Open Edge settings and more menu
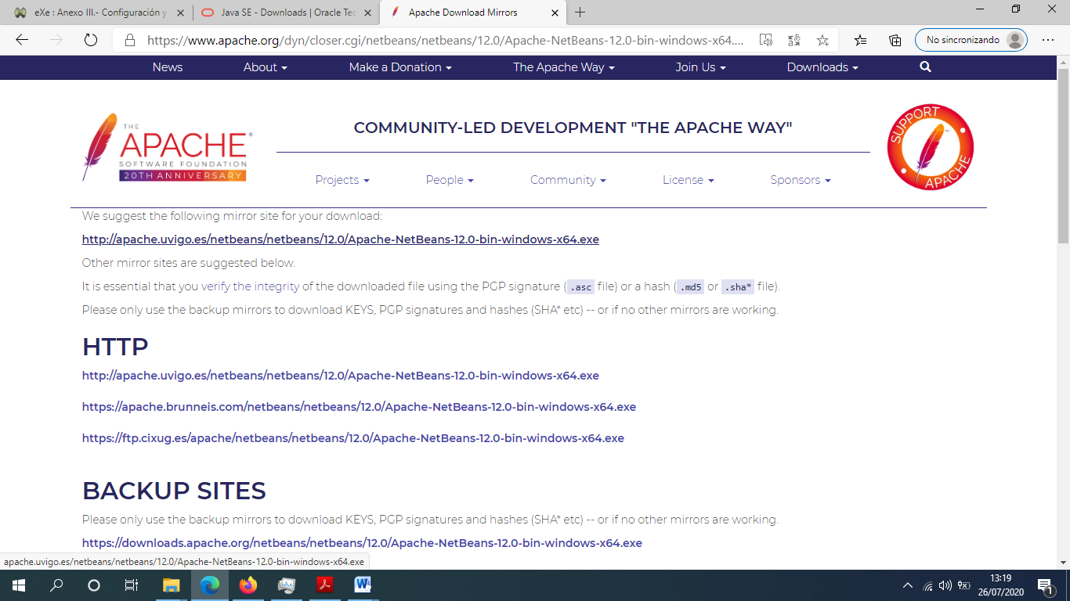Viewport: 1070px width, 601px height. [x=1048, y=40]
